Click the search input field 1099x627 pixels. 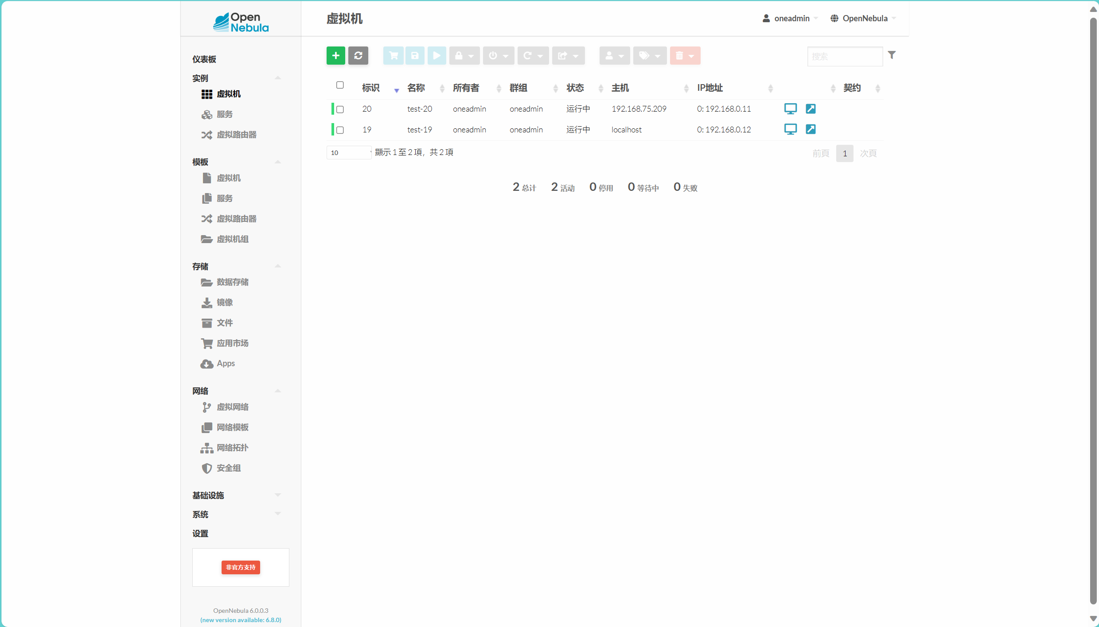[x=845, y=55]
